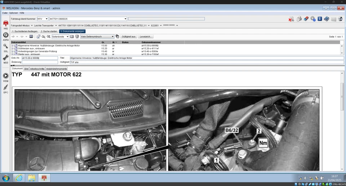Click the monitor-shaped view icon after single page
Image resolution: width=346 pixels, height=186 pixels.
click(x=77, y=37)
